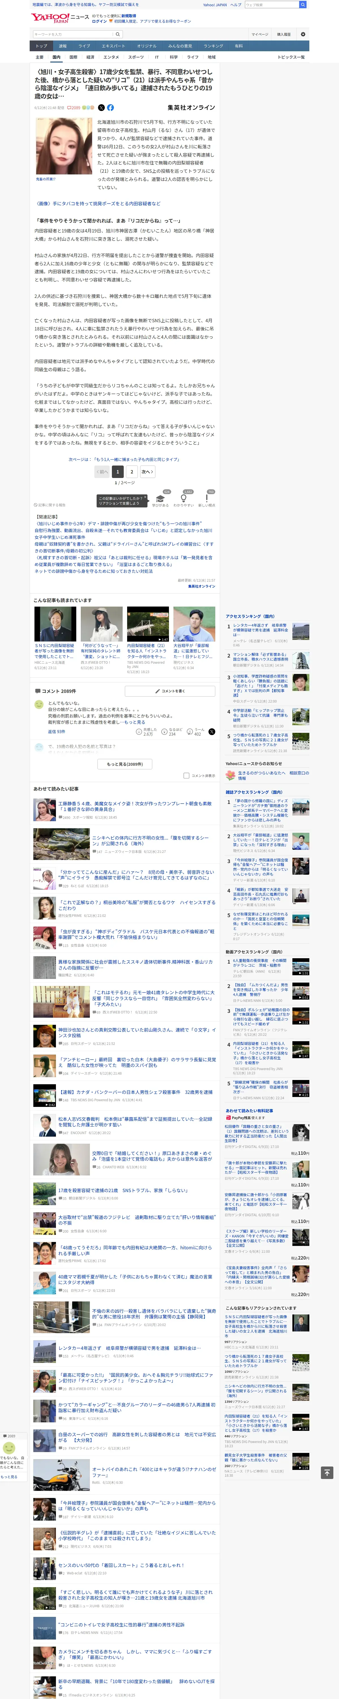Viewport: 339px width, 1699px height.
Task: Expand トピックス一覧 in category bar
Action: [x=291, y=57]
